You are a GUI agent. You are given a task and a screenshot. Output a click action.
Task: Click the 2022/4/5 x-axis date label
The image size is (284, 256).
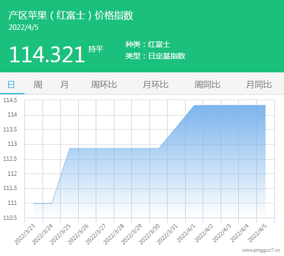257,233
